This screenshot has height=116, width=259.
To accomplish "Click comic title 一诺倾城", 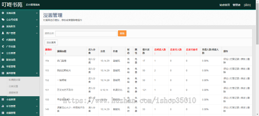I will pyautogui.click(x=62, y=80).
